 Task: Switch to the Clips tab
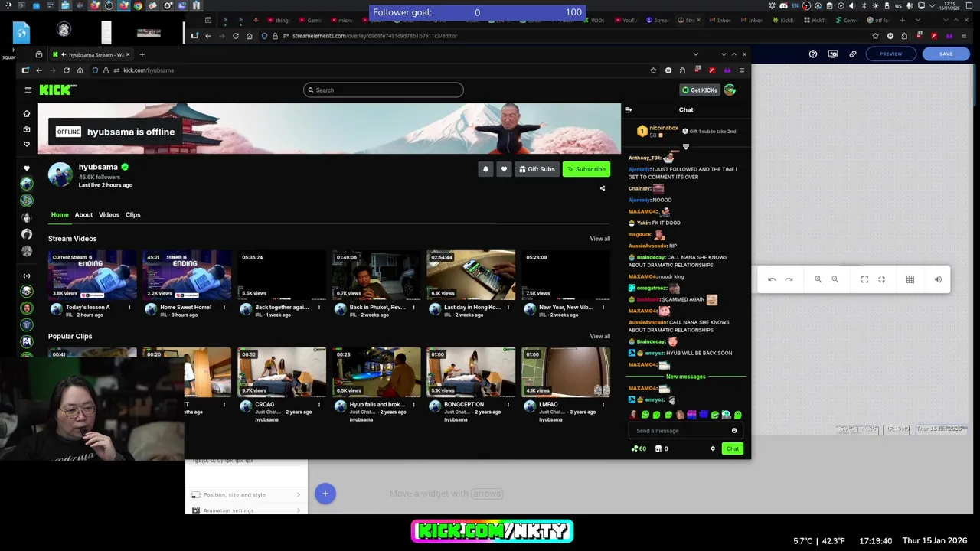[x=132, y=215]
